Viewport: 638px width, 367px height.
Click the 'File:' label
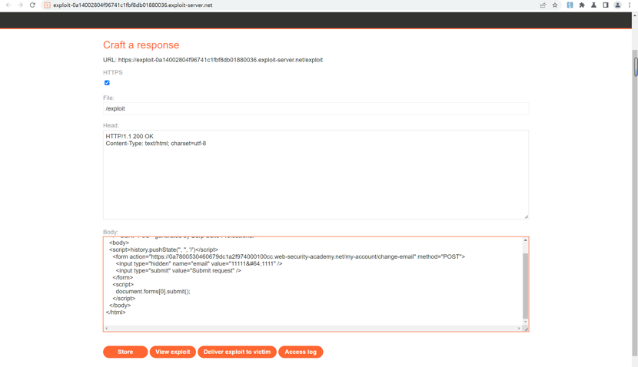point(108,98)
